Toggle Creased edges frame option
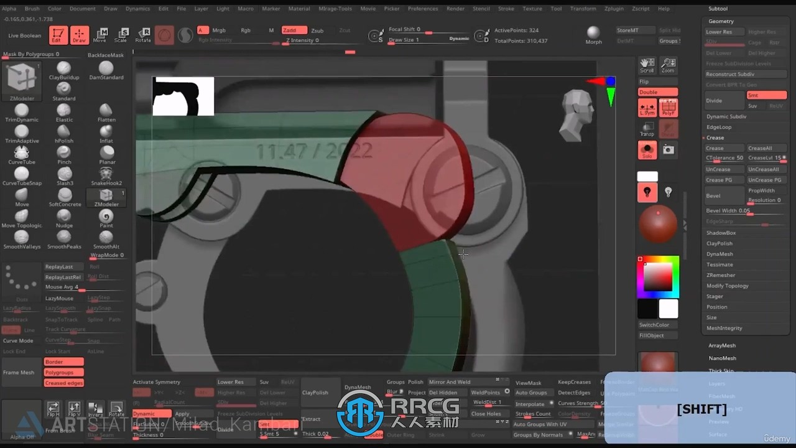796x448 pixels. click(x=63, y=383)
